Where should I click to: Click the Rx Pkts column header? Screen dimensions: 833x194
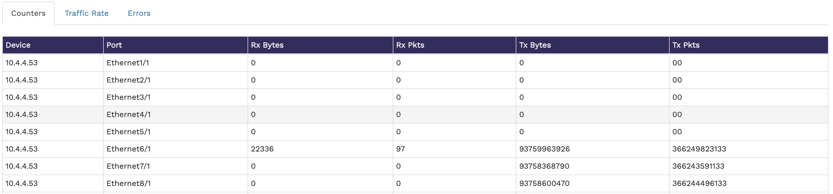click(410, 45)
